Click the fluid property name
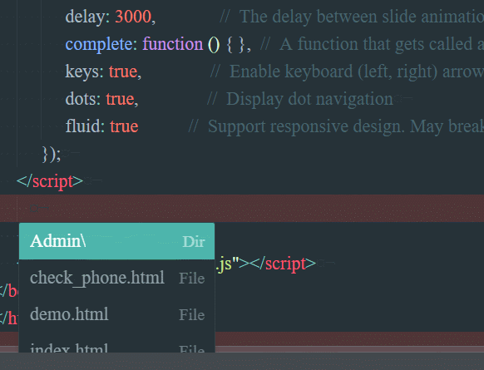Screen dimensions: 484x370 pos(82,126)
